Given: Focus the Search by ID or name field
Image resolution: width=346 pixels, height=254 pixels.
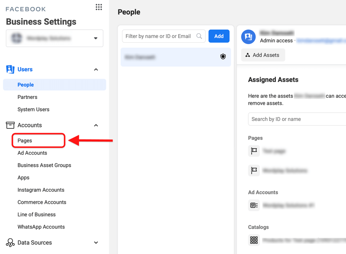Looking at the screenshot, I should [x=297, y=119].
